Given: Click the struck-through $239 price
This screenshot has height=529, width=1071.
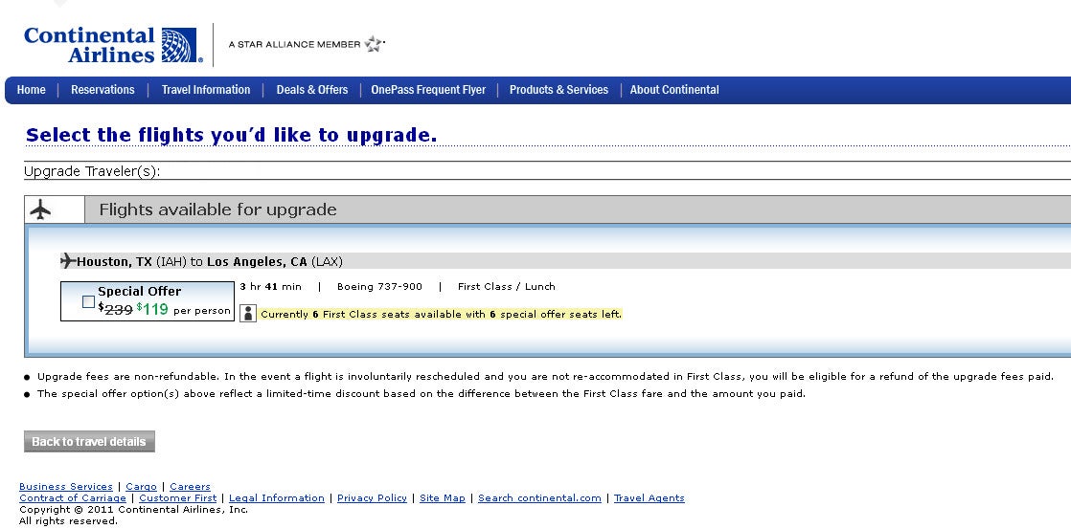Looking at the screenshot, I should [115, 309].
